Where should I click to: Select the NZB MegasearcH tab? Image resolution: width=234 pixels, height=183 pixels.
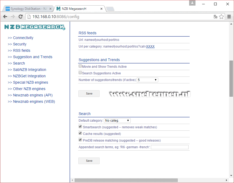79,9
